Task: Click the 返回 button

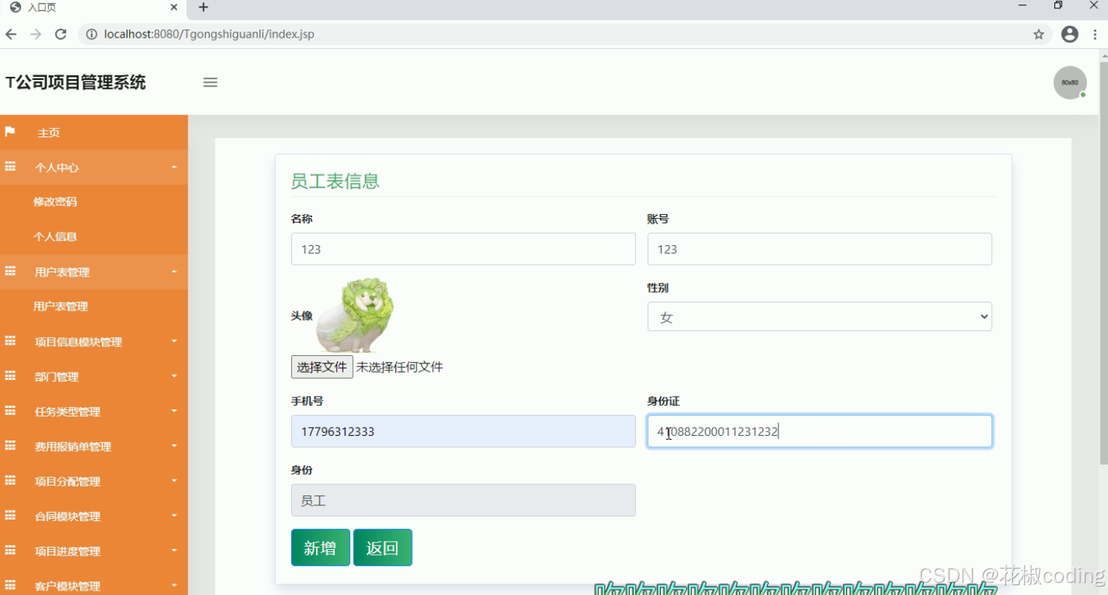Action: click(x=382, y=547)
